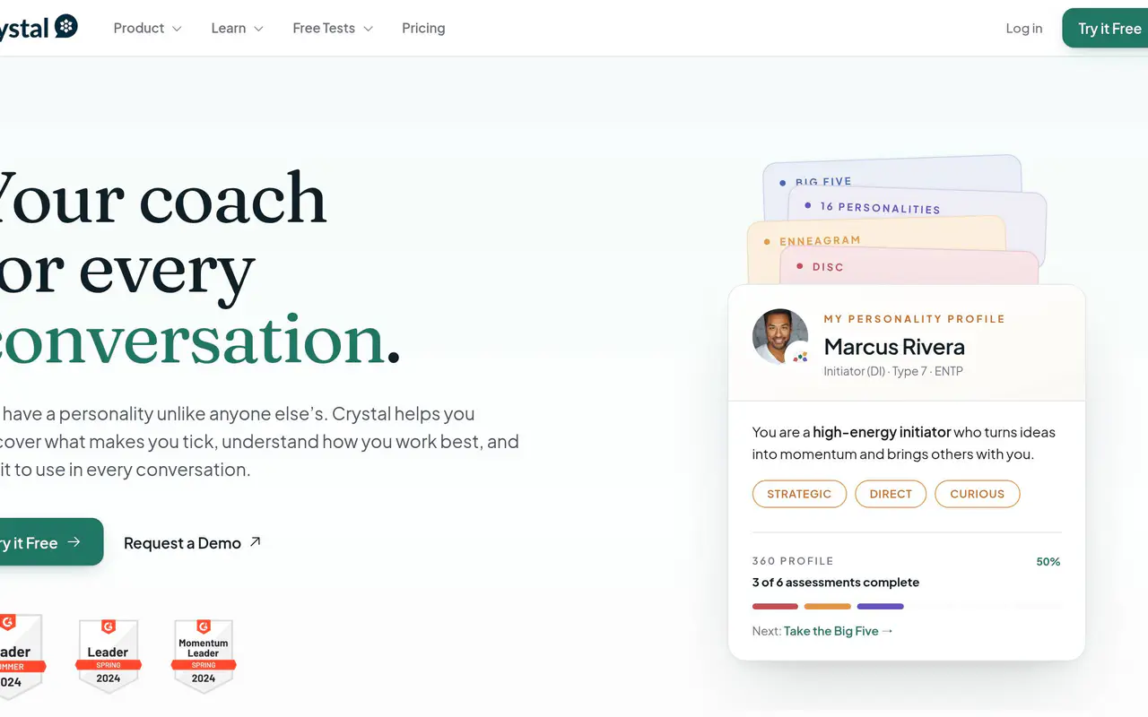Click the MY PERSONALITY PROFILE label
The image size is (1148, 717).
pyautogui.click(x=915, y=319)
